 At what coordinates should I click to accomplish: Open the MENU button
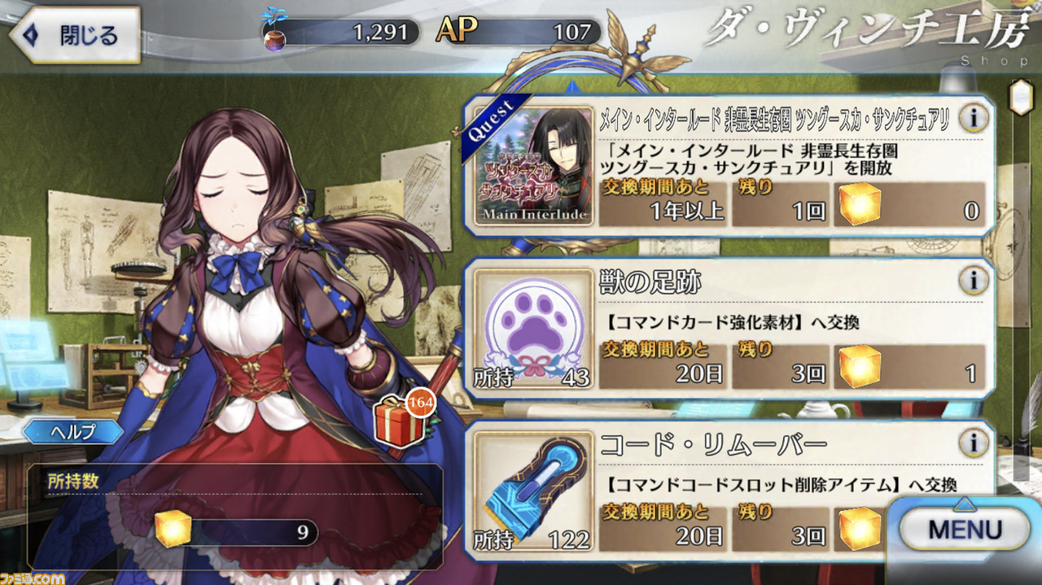pyautogui.click(x=965, y=530)
